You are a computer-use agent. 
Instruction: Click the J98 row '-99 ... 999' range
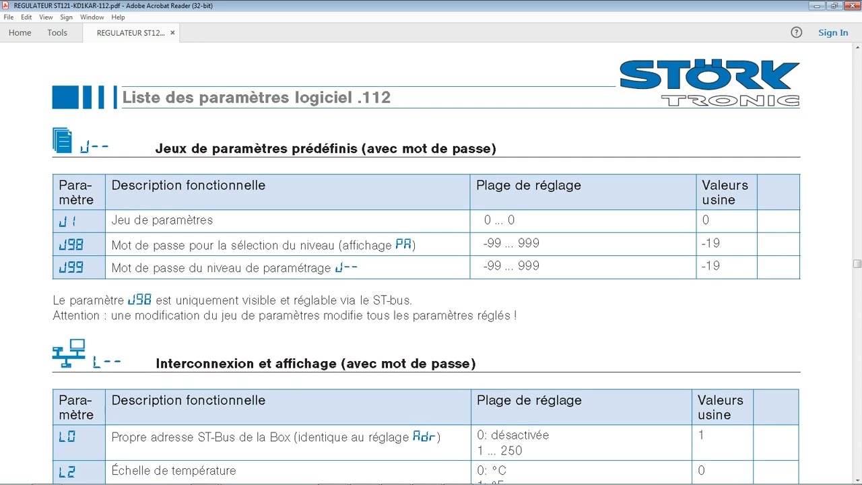tap(511, 243)
